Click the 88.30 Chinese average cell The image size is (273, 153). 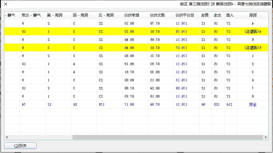161,72
